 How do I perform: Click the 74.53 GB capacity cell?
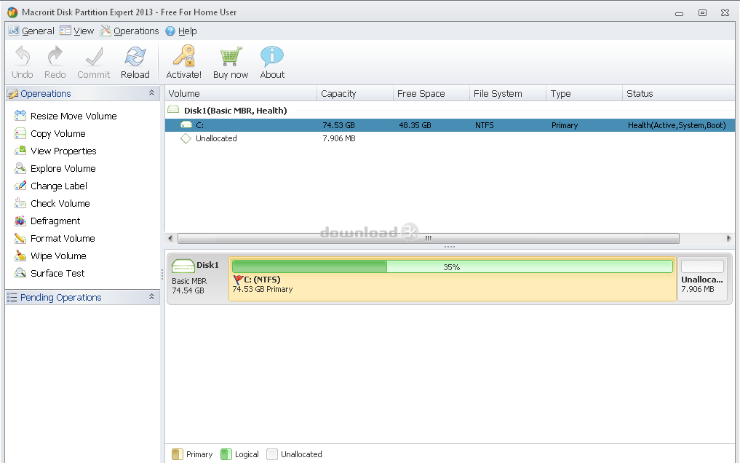(338, 125)
